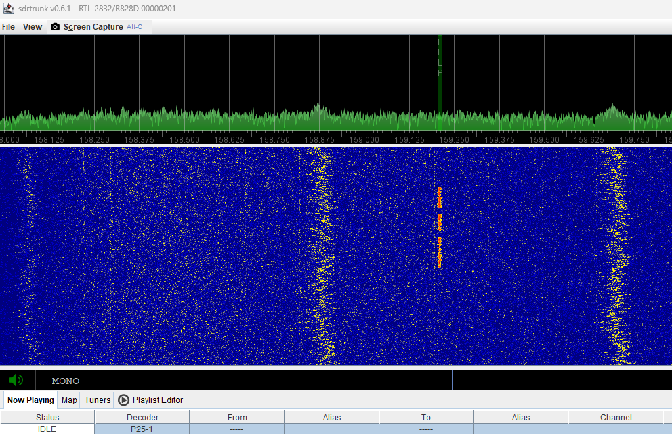This screenshot has height=434, width=672.
Task: Switch to the Now Playing tab
Action: (30, 400)
